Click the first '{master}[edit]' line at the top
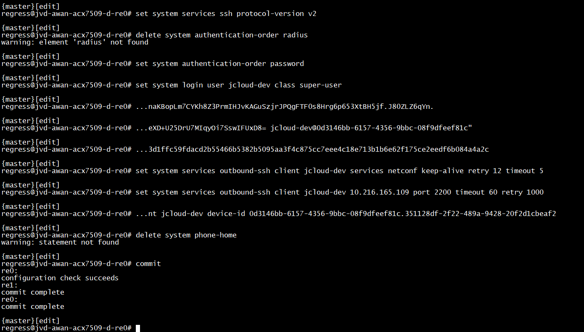This screenshot has height=332, width=584. pyautogui.click(x=31, y=6)
